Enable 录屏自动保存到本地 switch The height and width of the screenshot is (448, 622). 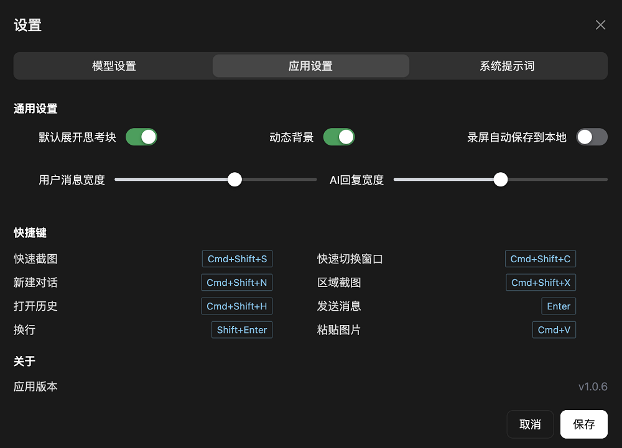(x=592, y=137)
